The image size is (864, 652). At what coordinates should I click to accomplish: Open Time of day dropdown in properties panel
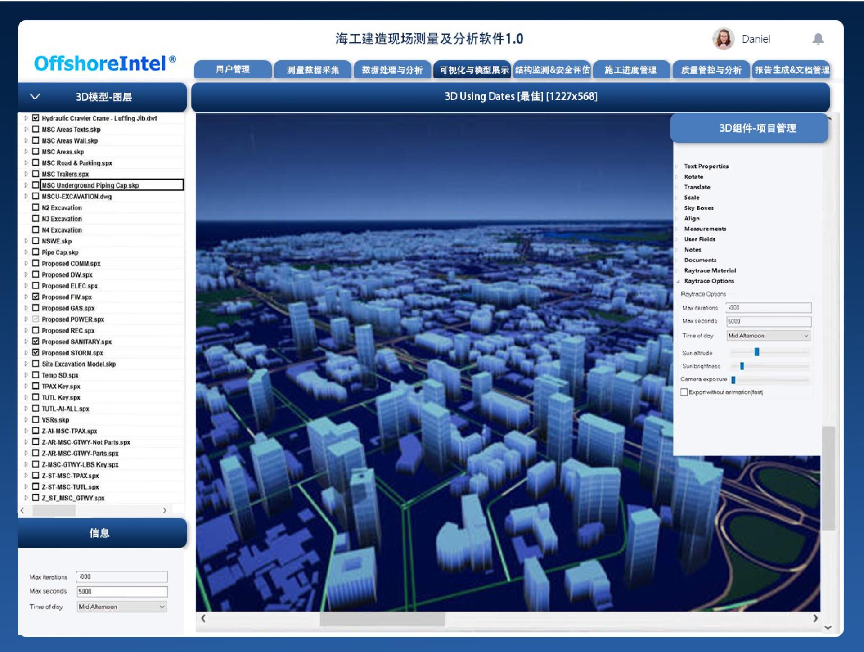(x=768, y=336)
